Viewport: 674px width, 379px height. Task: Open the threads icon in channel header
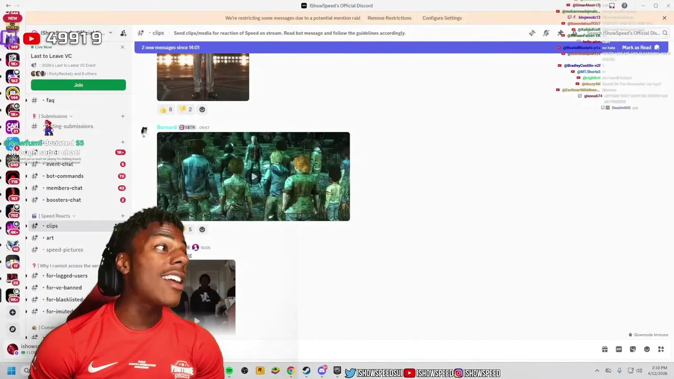coord(532,33)
